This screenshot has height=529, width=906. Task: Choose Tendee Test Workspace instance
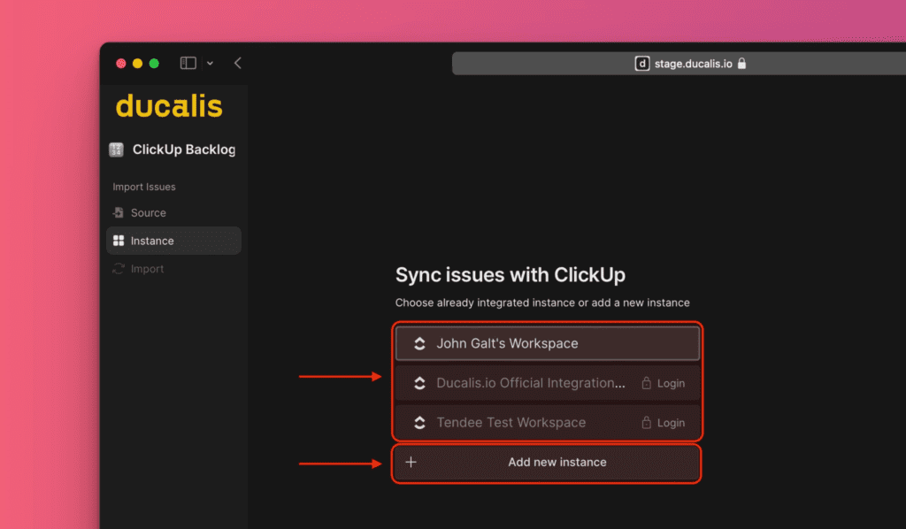tap(547, 423)
